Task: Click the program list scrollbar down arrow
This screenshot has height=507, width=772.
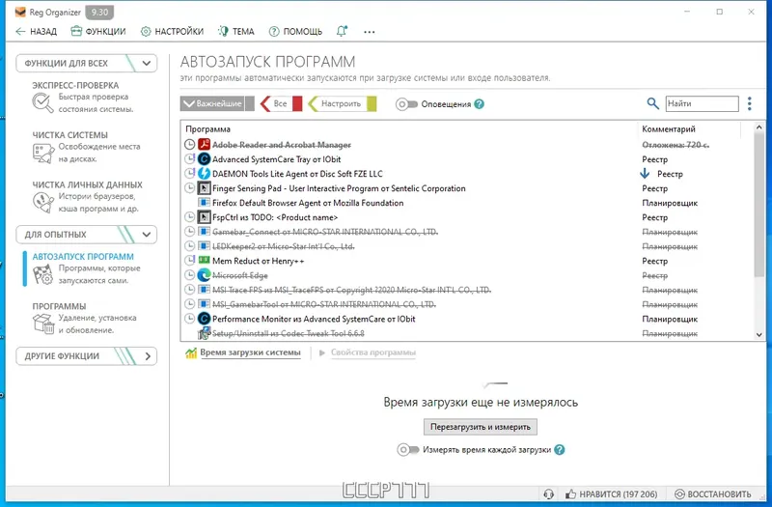Action: [758, 334]
